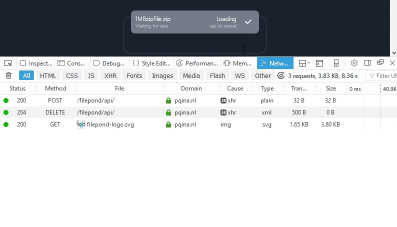Sort by Size column header
397x227 pixels.
(x=331, y=88)
